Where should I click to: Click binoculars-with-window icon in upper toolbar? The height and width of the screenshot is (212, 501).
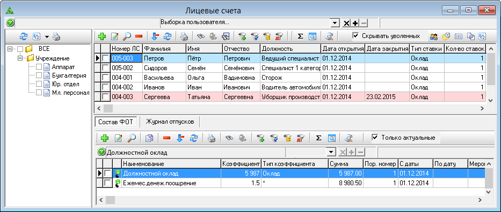click(226, 36)
